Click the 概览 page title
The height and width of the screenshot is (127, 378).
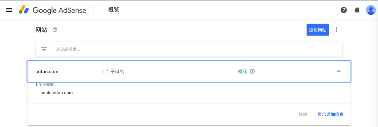[114, 10]
